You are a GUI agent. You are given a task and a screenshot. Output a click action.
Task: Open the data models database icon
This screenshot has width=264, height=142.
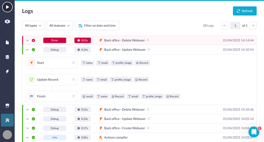click(x=7, y=57)
